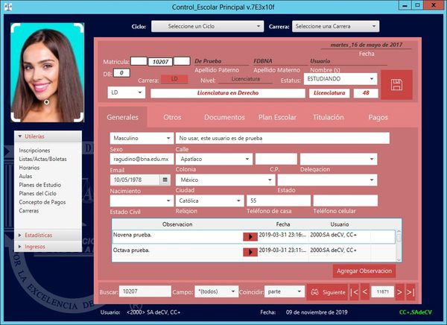Open the Estatus ESTUDIANDO dropdown
Screen dimensions: 447x325
[x=339, y=78]
